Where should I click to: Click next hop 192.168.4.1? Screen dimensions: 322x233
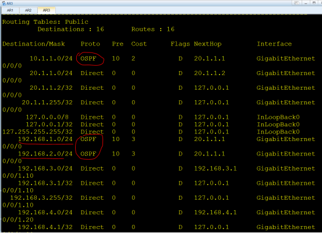[215, 213]
